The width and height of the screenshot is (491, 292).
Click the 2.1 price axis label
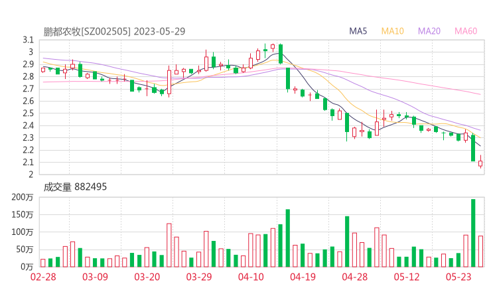[x=28, y=163]
